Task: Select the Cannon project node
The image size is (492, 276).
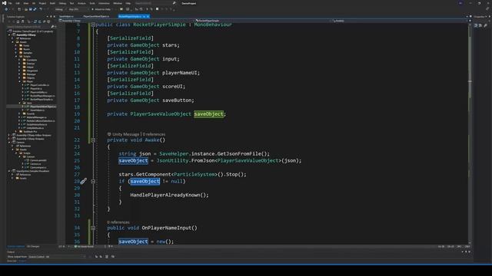Action: click(20, 143)
